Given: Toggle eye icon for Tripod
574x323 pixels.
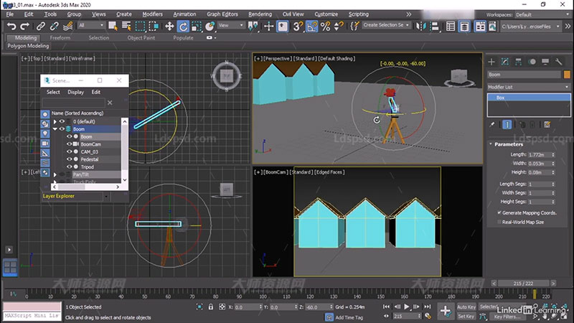Looking at the screenshot, I should tap(69, 167).
